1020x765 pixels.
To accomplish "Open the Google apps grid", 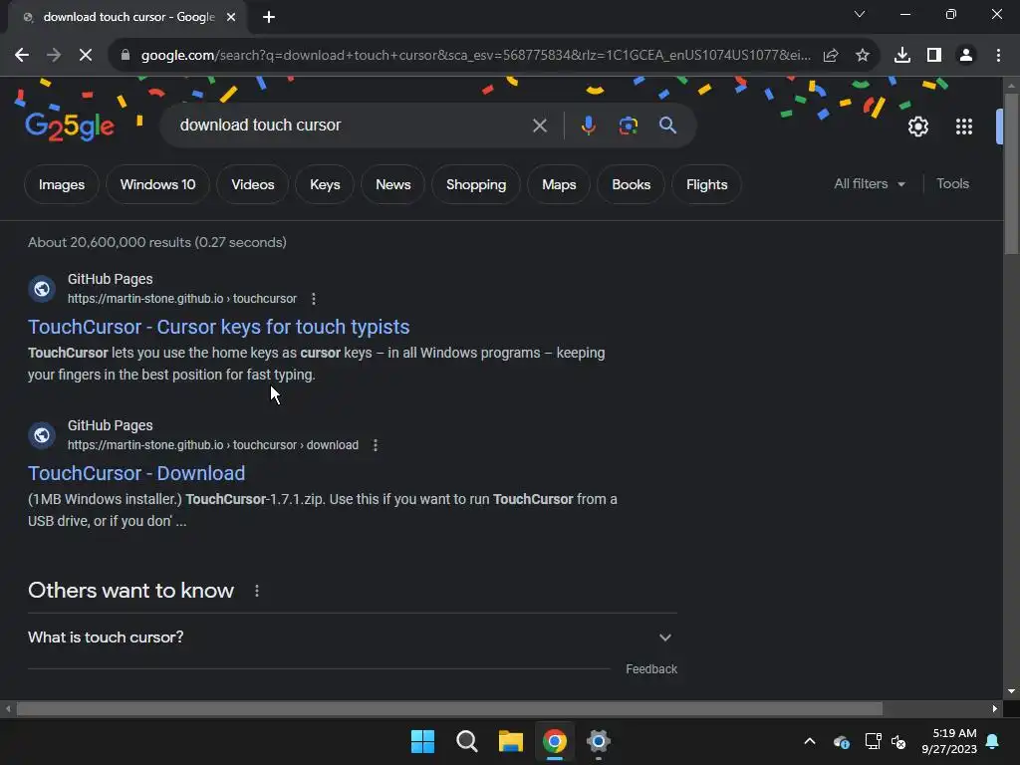I will coord(964,127).
